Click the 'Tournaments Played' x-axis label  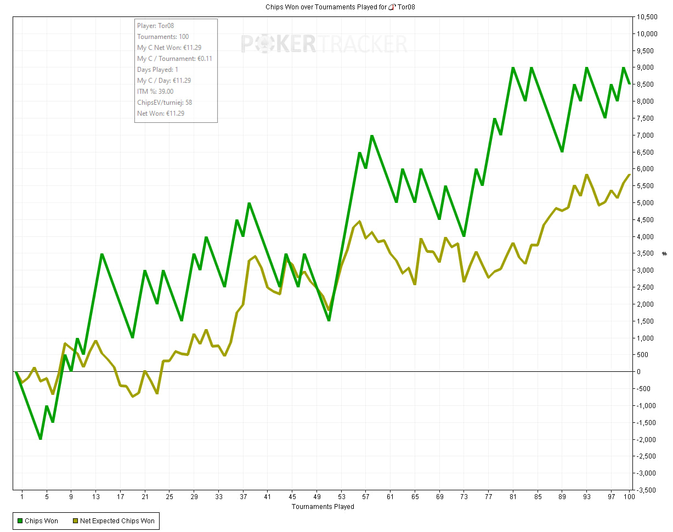(x=323, y=506)
